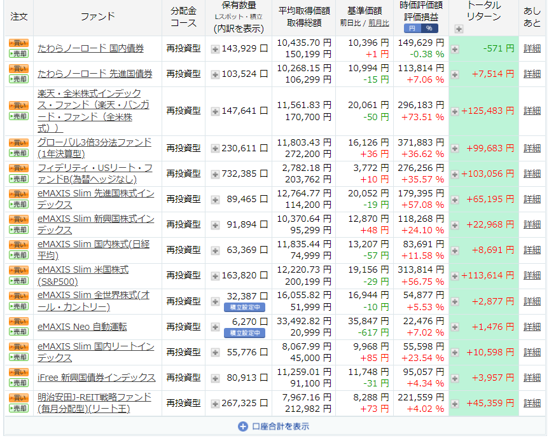The width and height of the screenshot is (549, 443).
Task: Click the buy button for たわらノーロード 先進国債券
Action: coord(18,69)
